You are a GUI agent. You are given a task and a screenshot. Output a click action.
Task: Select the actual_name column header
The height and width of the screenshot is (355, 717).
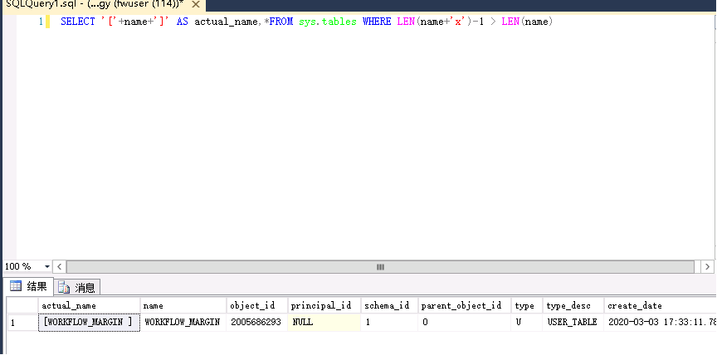pyautogui.click(x=89, y=306)
